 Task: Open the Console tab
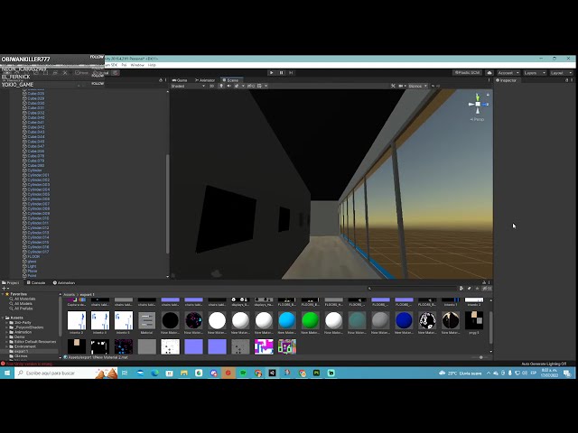[x=36, y=282]
